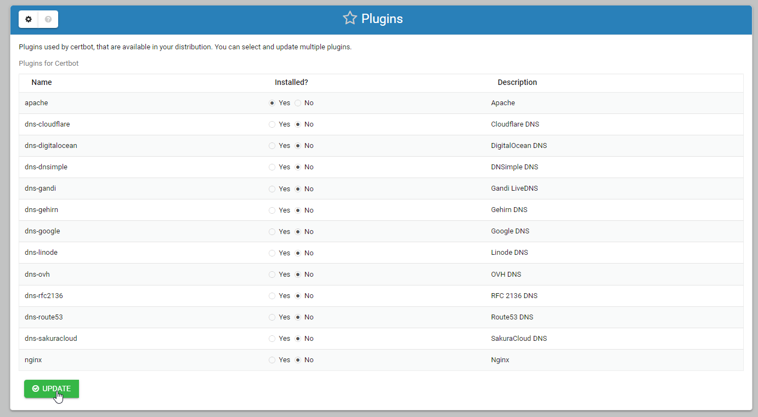Select Yes for dns-gandi plugin
The image size is (758, 417).
click(272, 189)
